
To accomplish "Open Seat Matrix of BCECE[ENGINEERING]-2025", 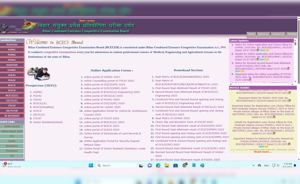I will click(x=182, y=77).
